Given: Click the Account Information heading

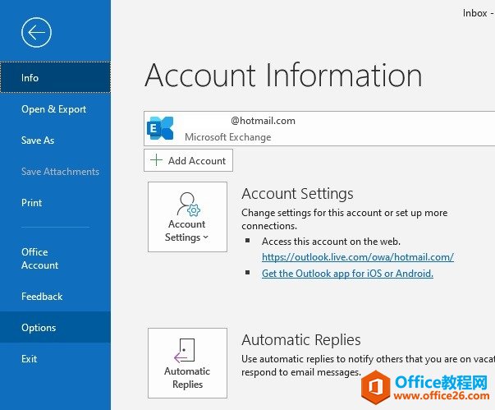Looking at the screenshot, I should coord(283,75).
